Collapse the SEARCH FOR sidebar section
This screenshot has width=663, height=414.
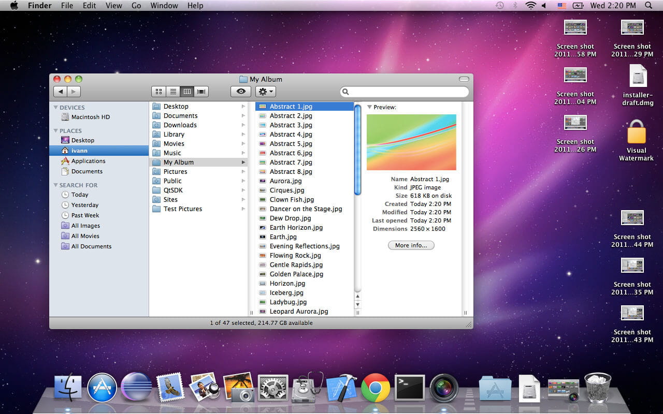pyautogui.click(x=56, y=185)
